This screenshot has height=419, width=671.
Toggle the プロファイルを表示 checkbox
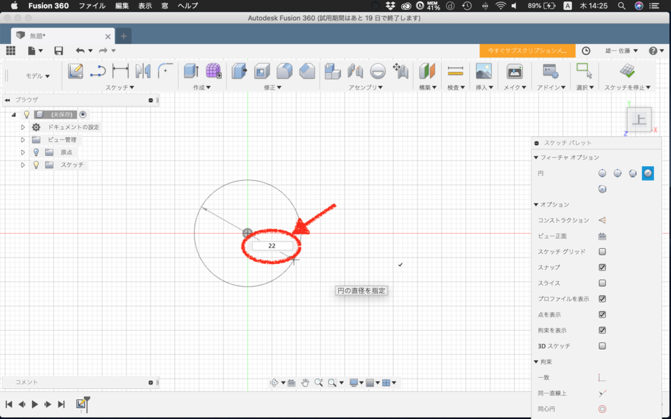[602, 299]
